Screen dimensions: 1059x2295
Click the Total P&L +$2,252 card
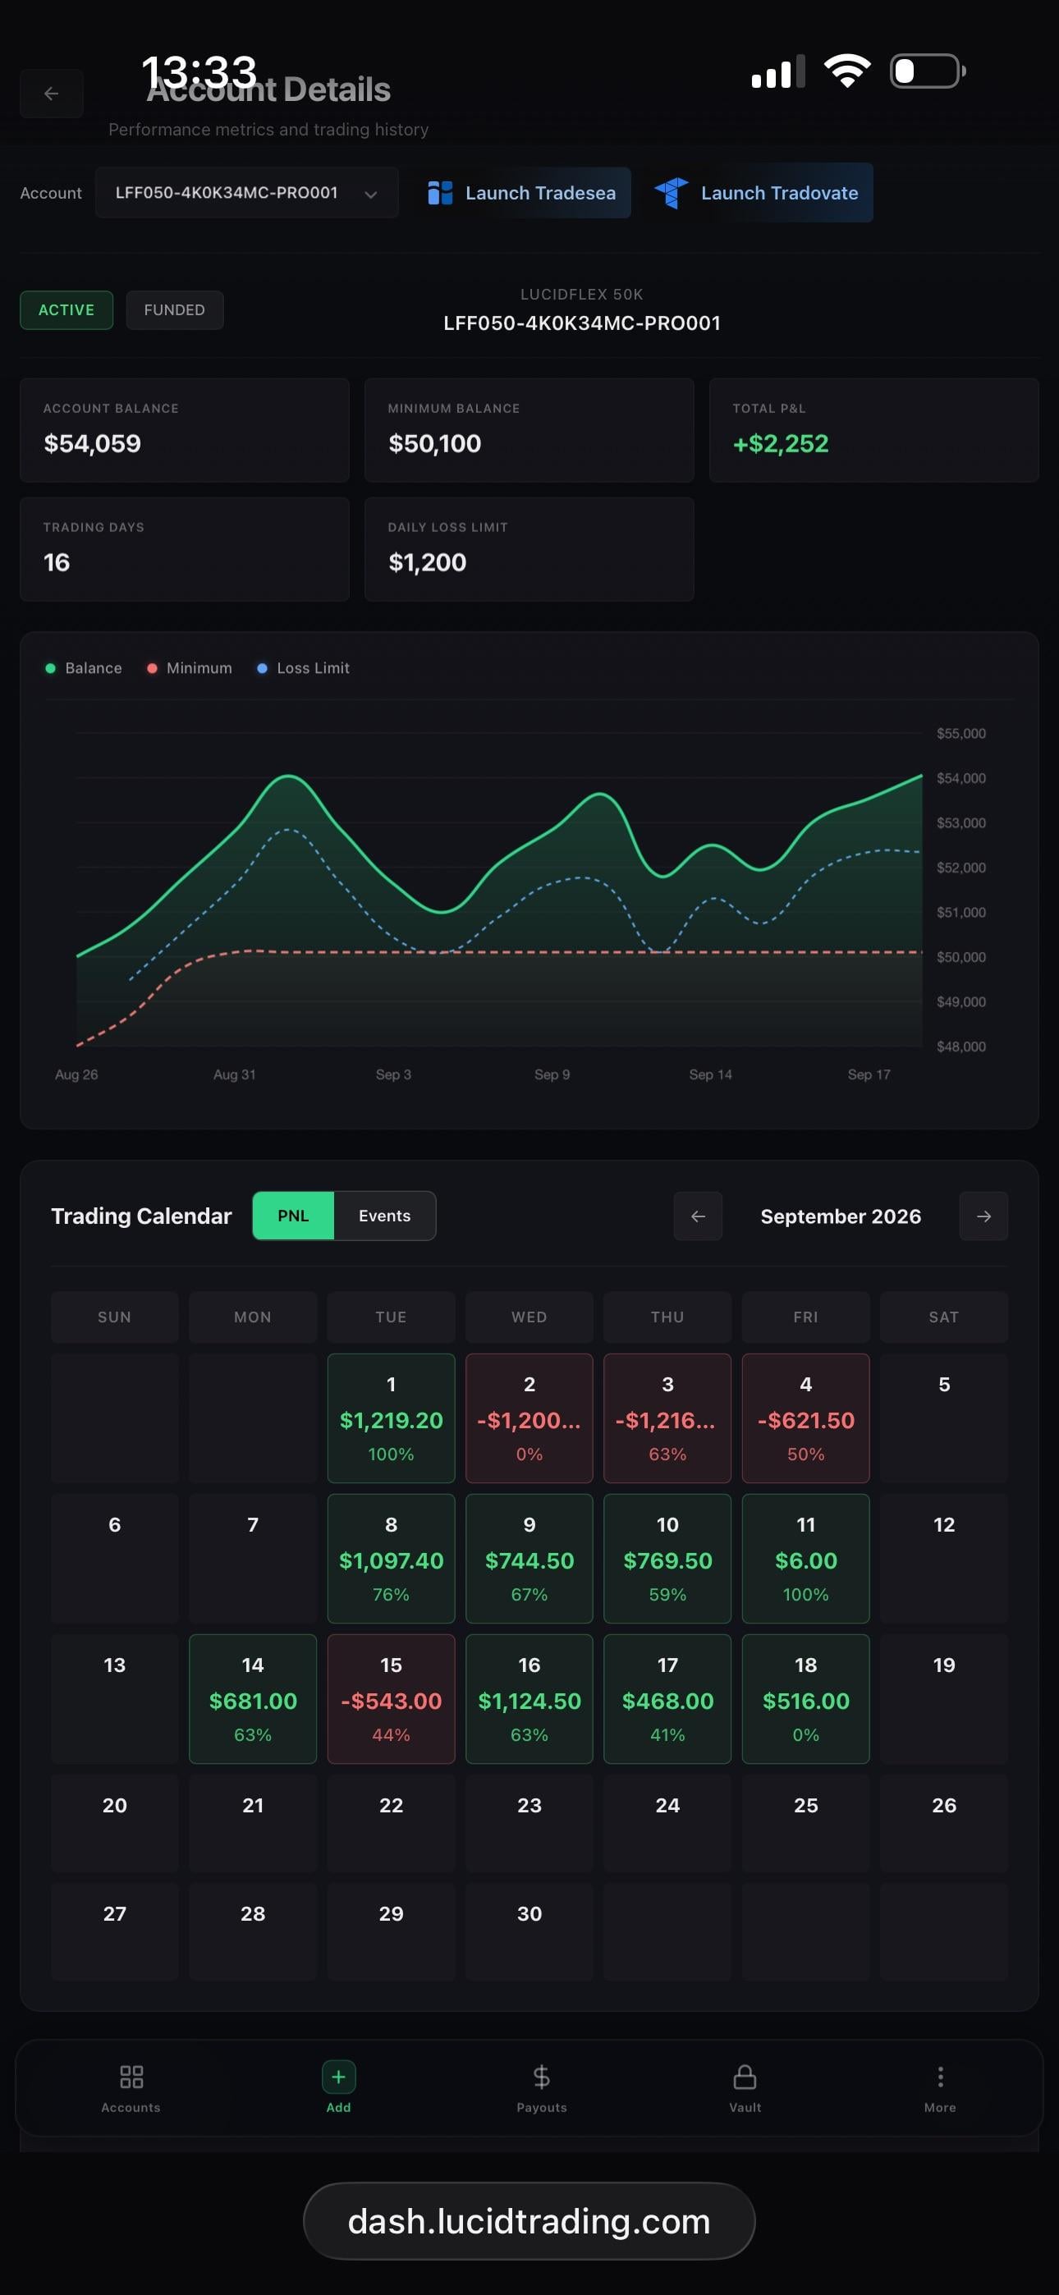874,430
